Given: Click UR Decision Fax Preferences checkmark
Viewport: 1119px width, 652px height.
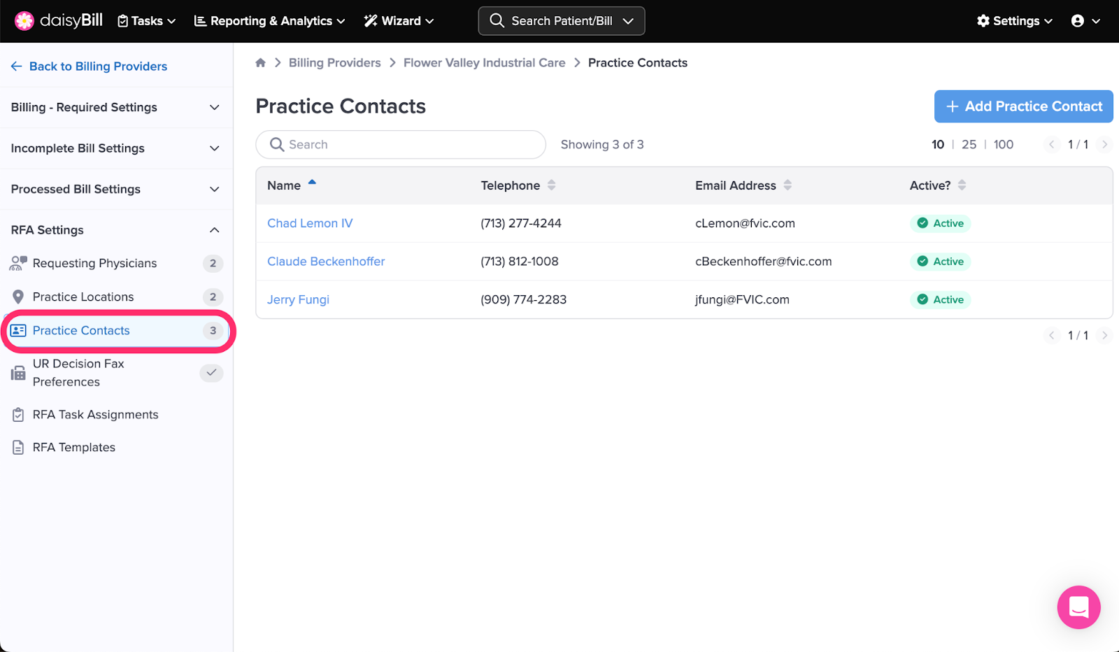Looking at the screenshot, I should coord(211,373).
